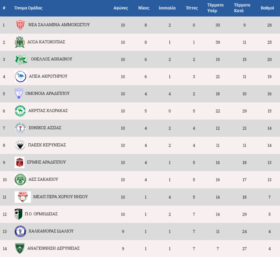Open the ΑΕΖ ΖΑΚΑΚΙΟΥ team link
Viewport: 280px width, 257px height.
click(43, 179)
